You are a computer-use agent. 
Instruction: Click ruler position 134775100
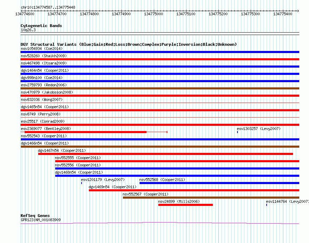point(186,14)
